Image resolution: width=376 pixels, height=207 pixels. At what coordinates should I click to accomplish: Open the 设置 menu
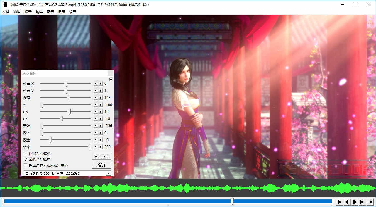[x=28, y=12]
